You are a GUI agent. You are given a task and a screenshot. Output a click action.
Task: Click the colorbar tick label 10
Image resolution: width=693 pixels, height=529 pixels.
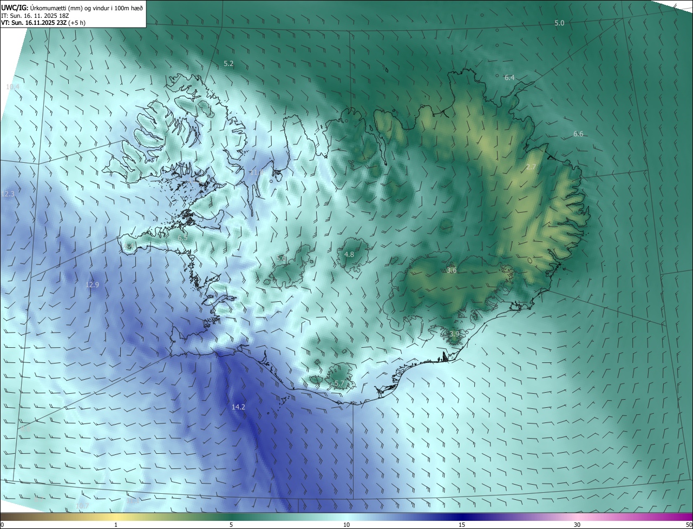346,525
